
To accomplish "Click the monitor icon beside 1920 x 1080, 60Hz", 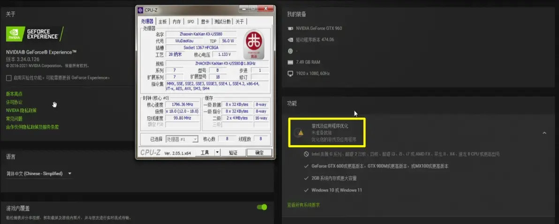I will [290, 74].
